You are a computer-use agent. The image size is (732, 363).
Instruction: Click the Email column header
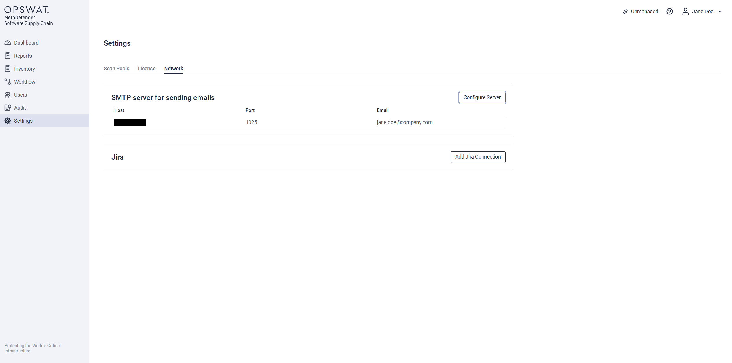pyautogui.click(x=383, y=110)
